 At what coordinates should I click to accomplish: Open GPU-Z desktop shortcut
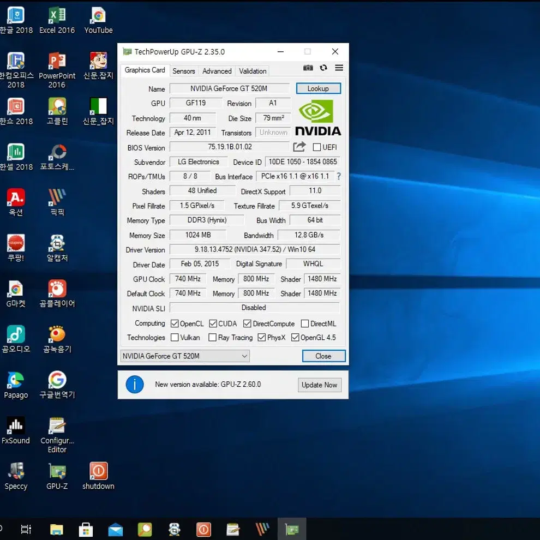click(x=57, y=476)
